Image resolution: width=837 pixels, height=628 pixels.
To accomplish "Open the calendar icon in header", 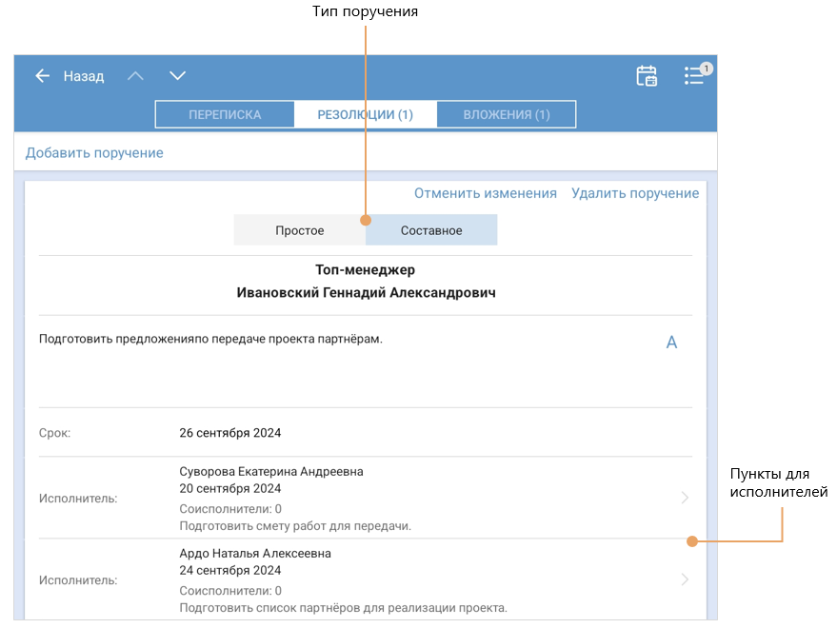I will click(647, 76).
